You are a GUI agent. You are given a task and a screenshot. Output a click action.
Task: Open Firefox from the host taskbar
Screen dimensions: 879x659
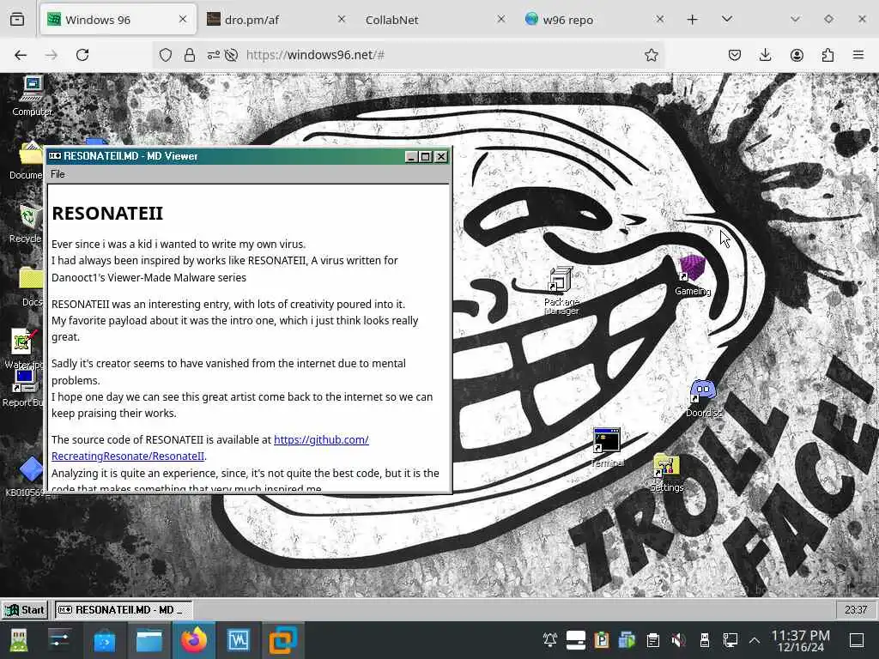pyautogui.click(x=194, y=640)
